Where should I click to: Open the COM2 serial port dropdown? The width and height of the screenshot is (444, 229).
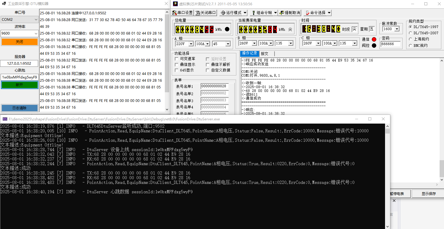pyautogui.click(x=19, y=20)
